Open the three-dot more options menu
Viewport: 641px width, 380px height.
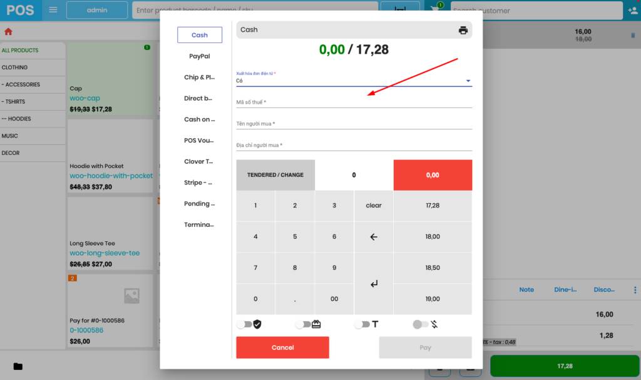635,290
